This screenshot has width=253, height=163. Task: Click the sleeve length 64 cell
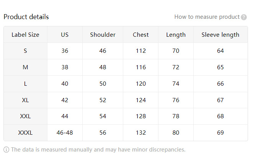220,51
